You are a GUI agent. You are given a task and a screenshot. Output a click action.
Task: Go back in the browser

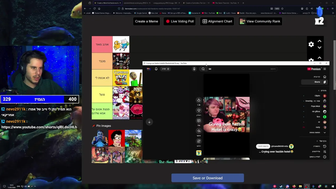[85, 8]
